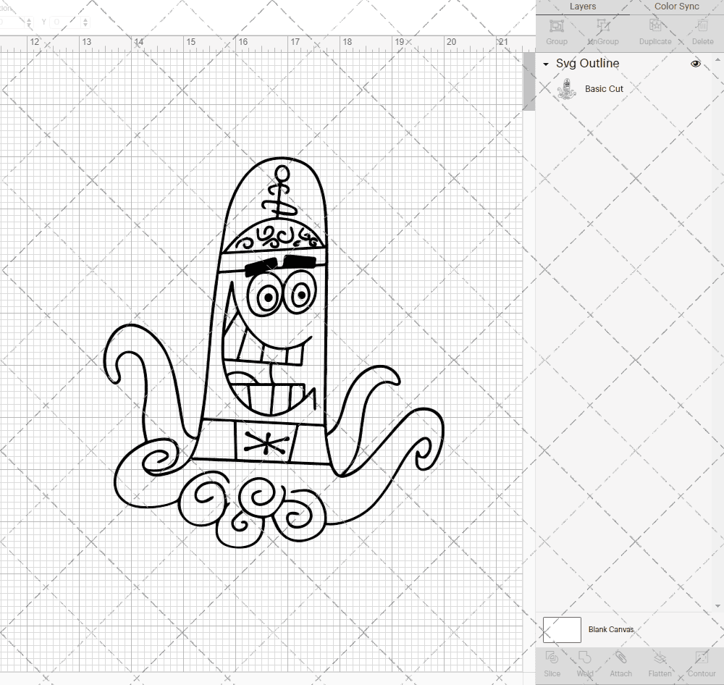
Task: Click the Attach tool icon
Action: coord(620,657)
